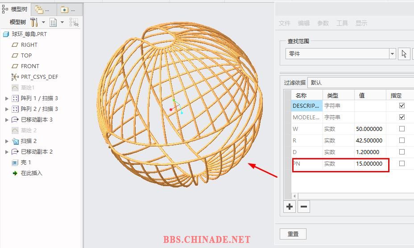Viewport: 414px width, 248px height.
Task: Check the designate box for parameter PN
Action: coord(402,163)
